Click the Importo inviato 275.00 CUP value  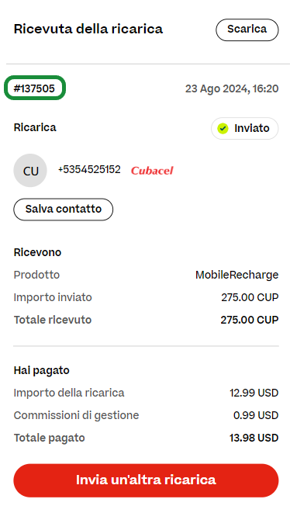250,297
